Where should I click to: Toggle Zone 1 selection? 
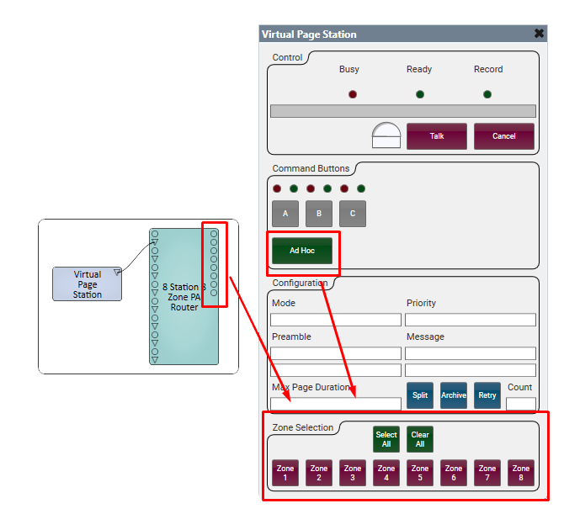coord(285,473)
